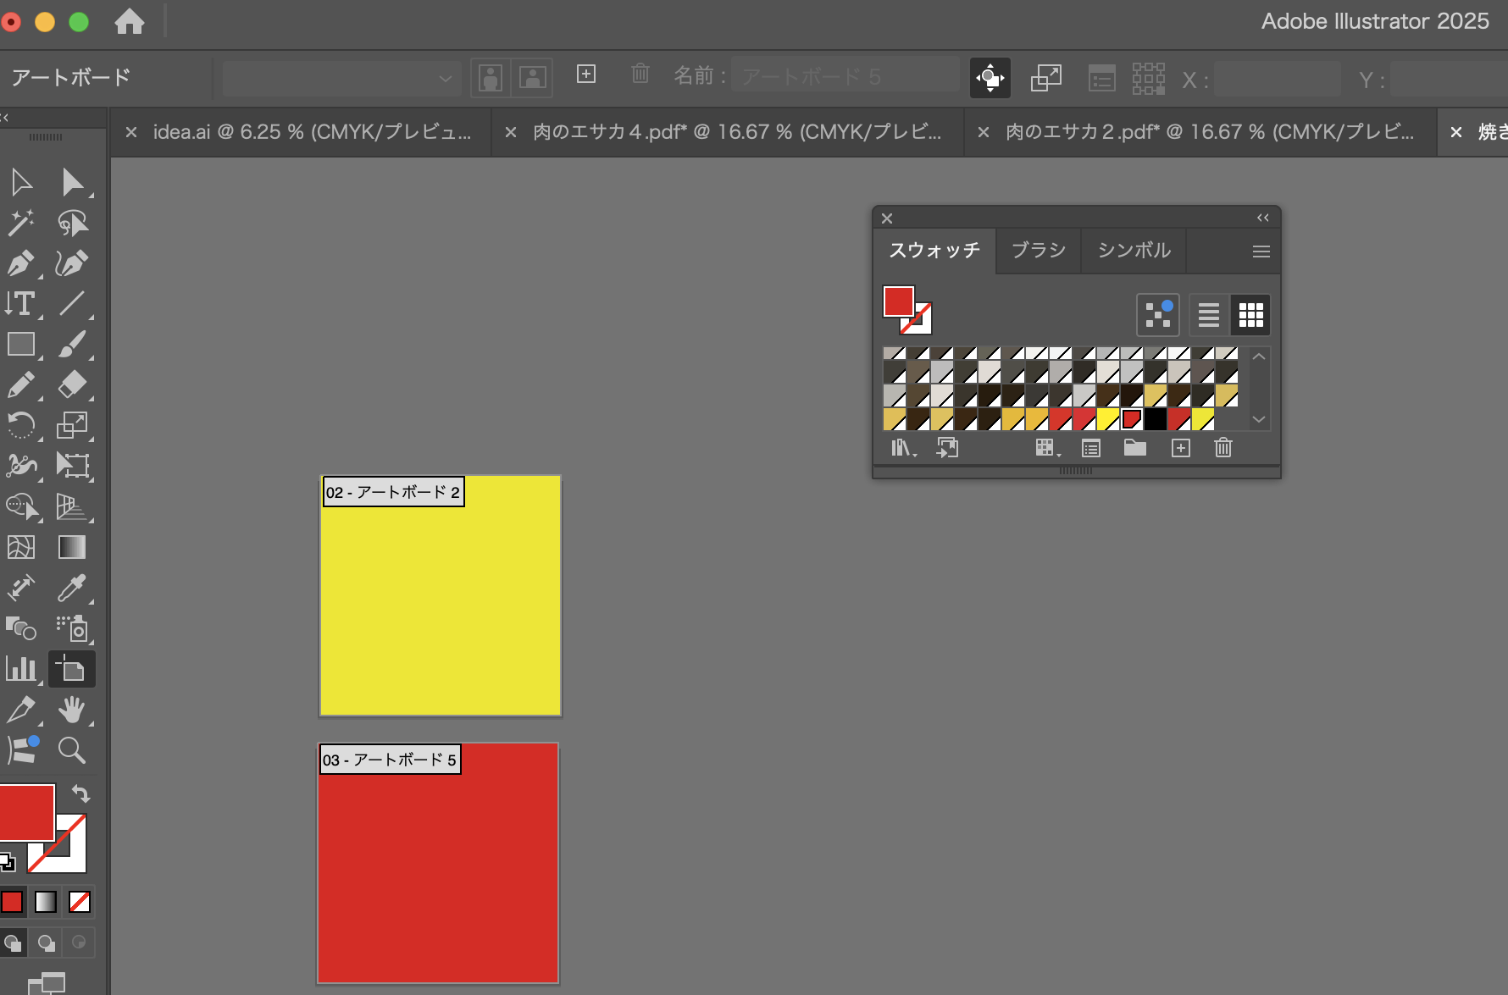Select the Zoom tool
This screenshot has width=1508, height=995.
(x=72, y=750)
